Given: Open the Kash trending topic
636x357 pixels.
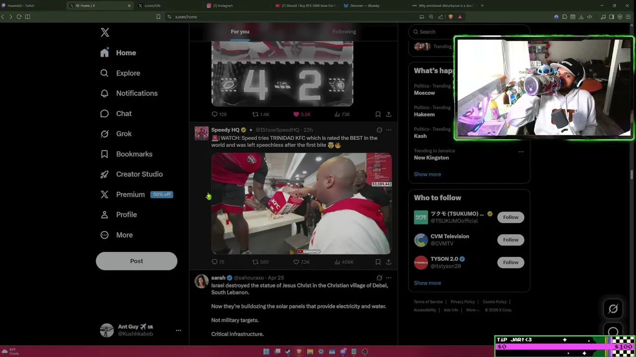Looking at the screenshot, I should [420, 136].
